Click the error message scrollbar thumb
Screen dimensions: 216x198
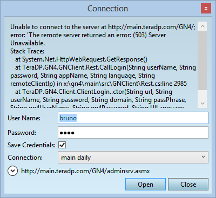click(x=202, y=60)
